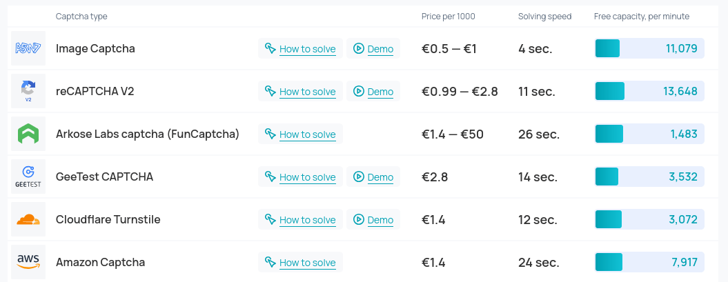728x282 pixels.
Task: Open How to solve for Arkose Labs captcha
Action: (307, 134)
